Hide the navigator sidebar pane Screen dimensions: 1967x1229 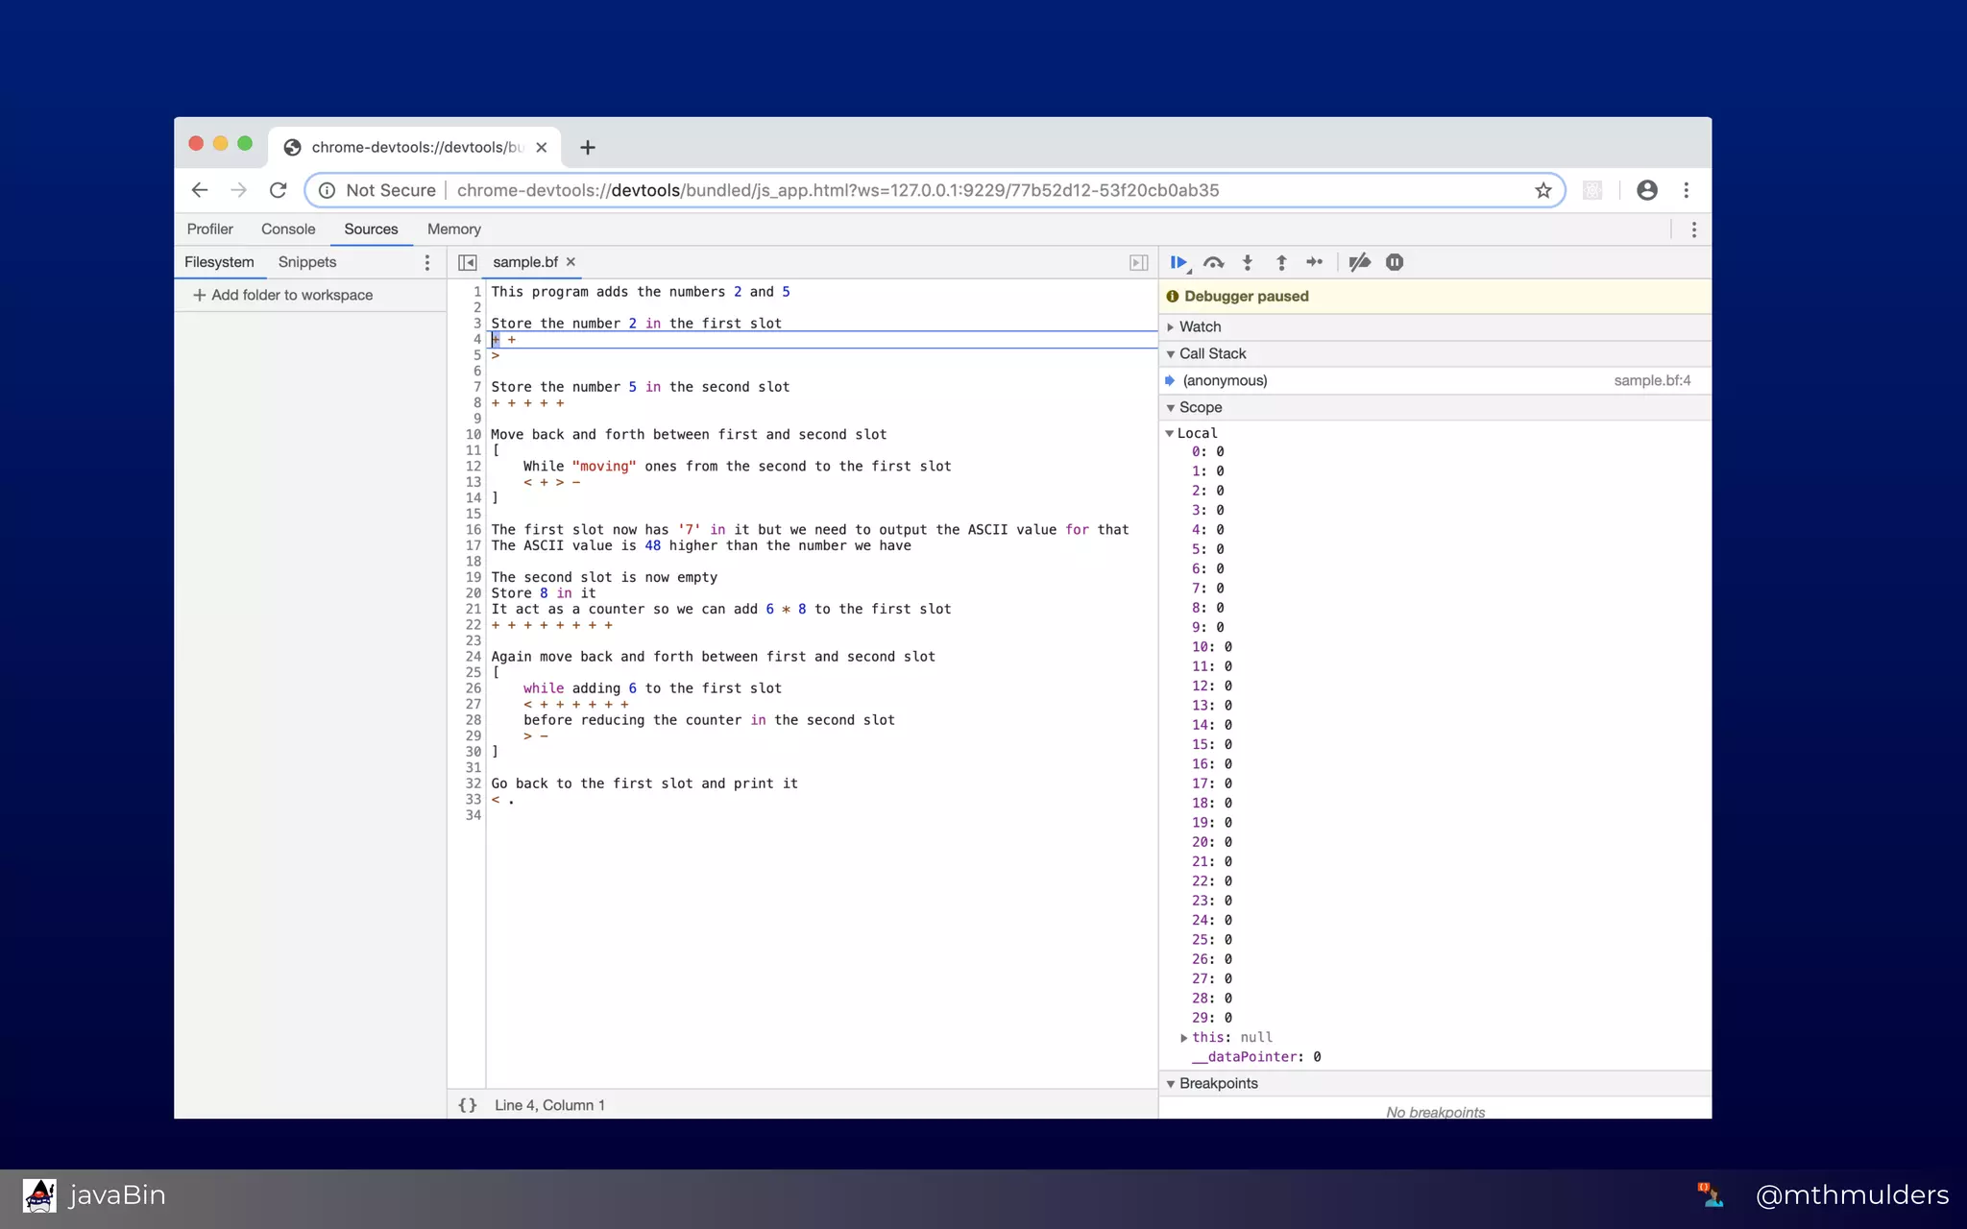[468, 262]
